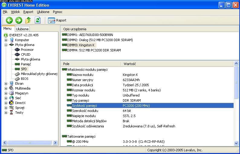Open the Plik menu
The width and height of the screenshot is (240, 154).
(x=5, y=12)
